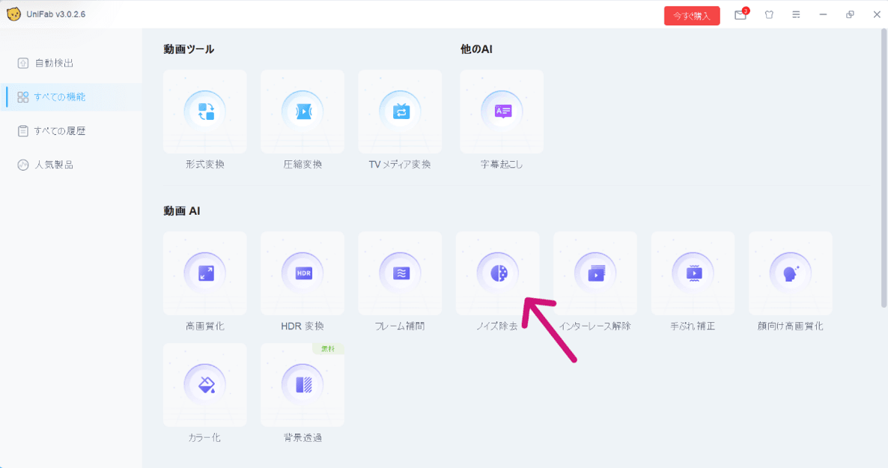Open the 顔向け高画質化 face enhancer
Screen dimensions: 888x468
pyautogui.click(x=790, y=274)
